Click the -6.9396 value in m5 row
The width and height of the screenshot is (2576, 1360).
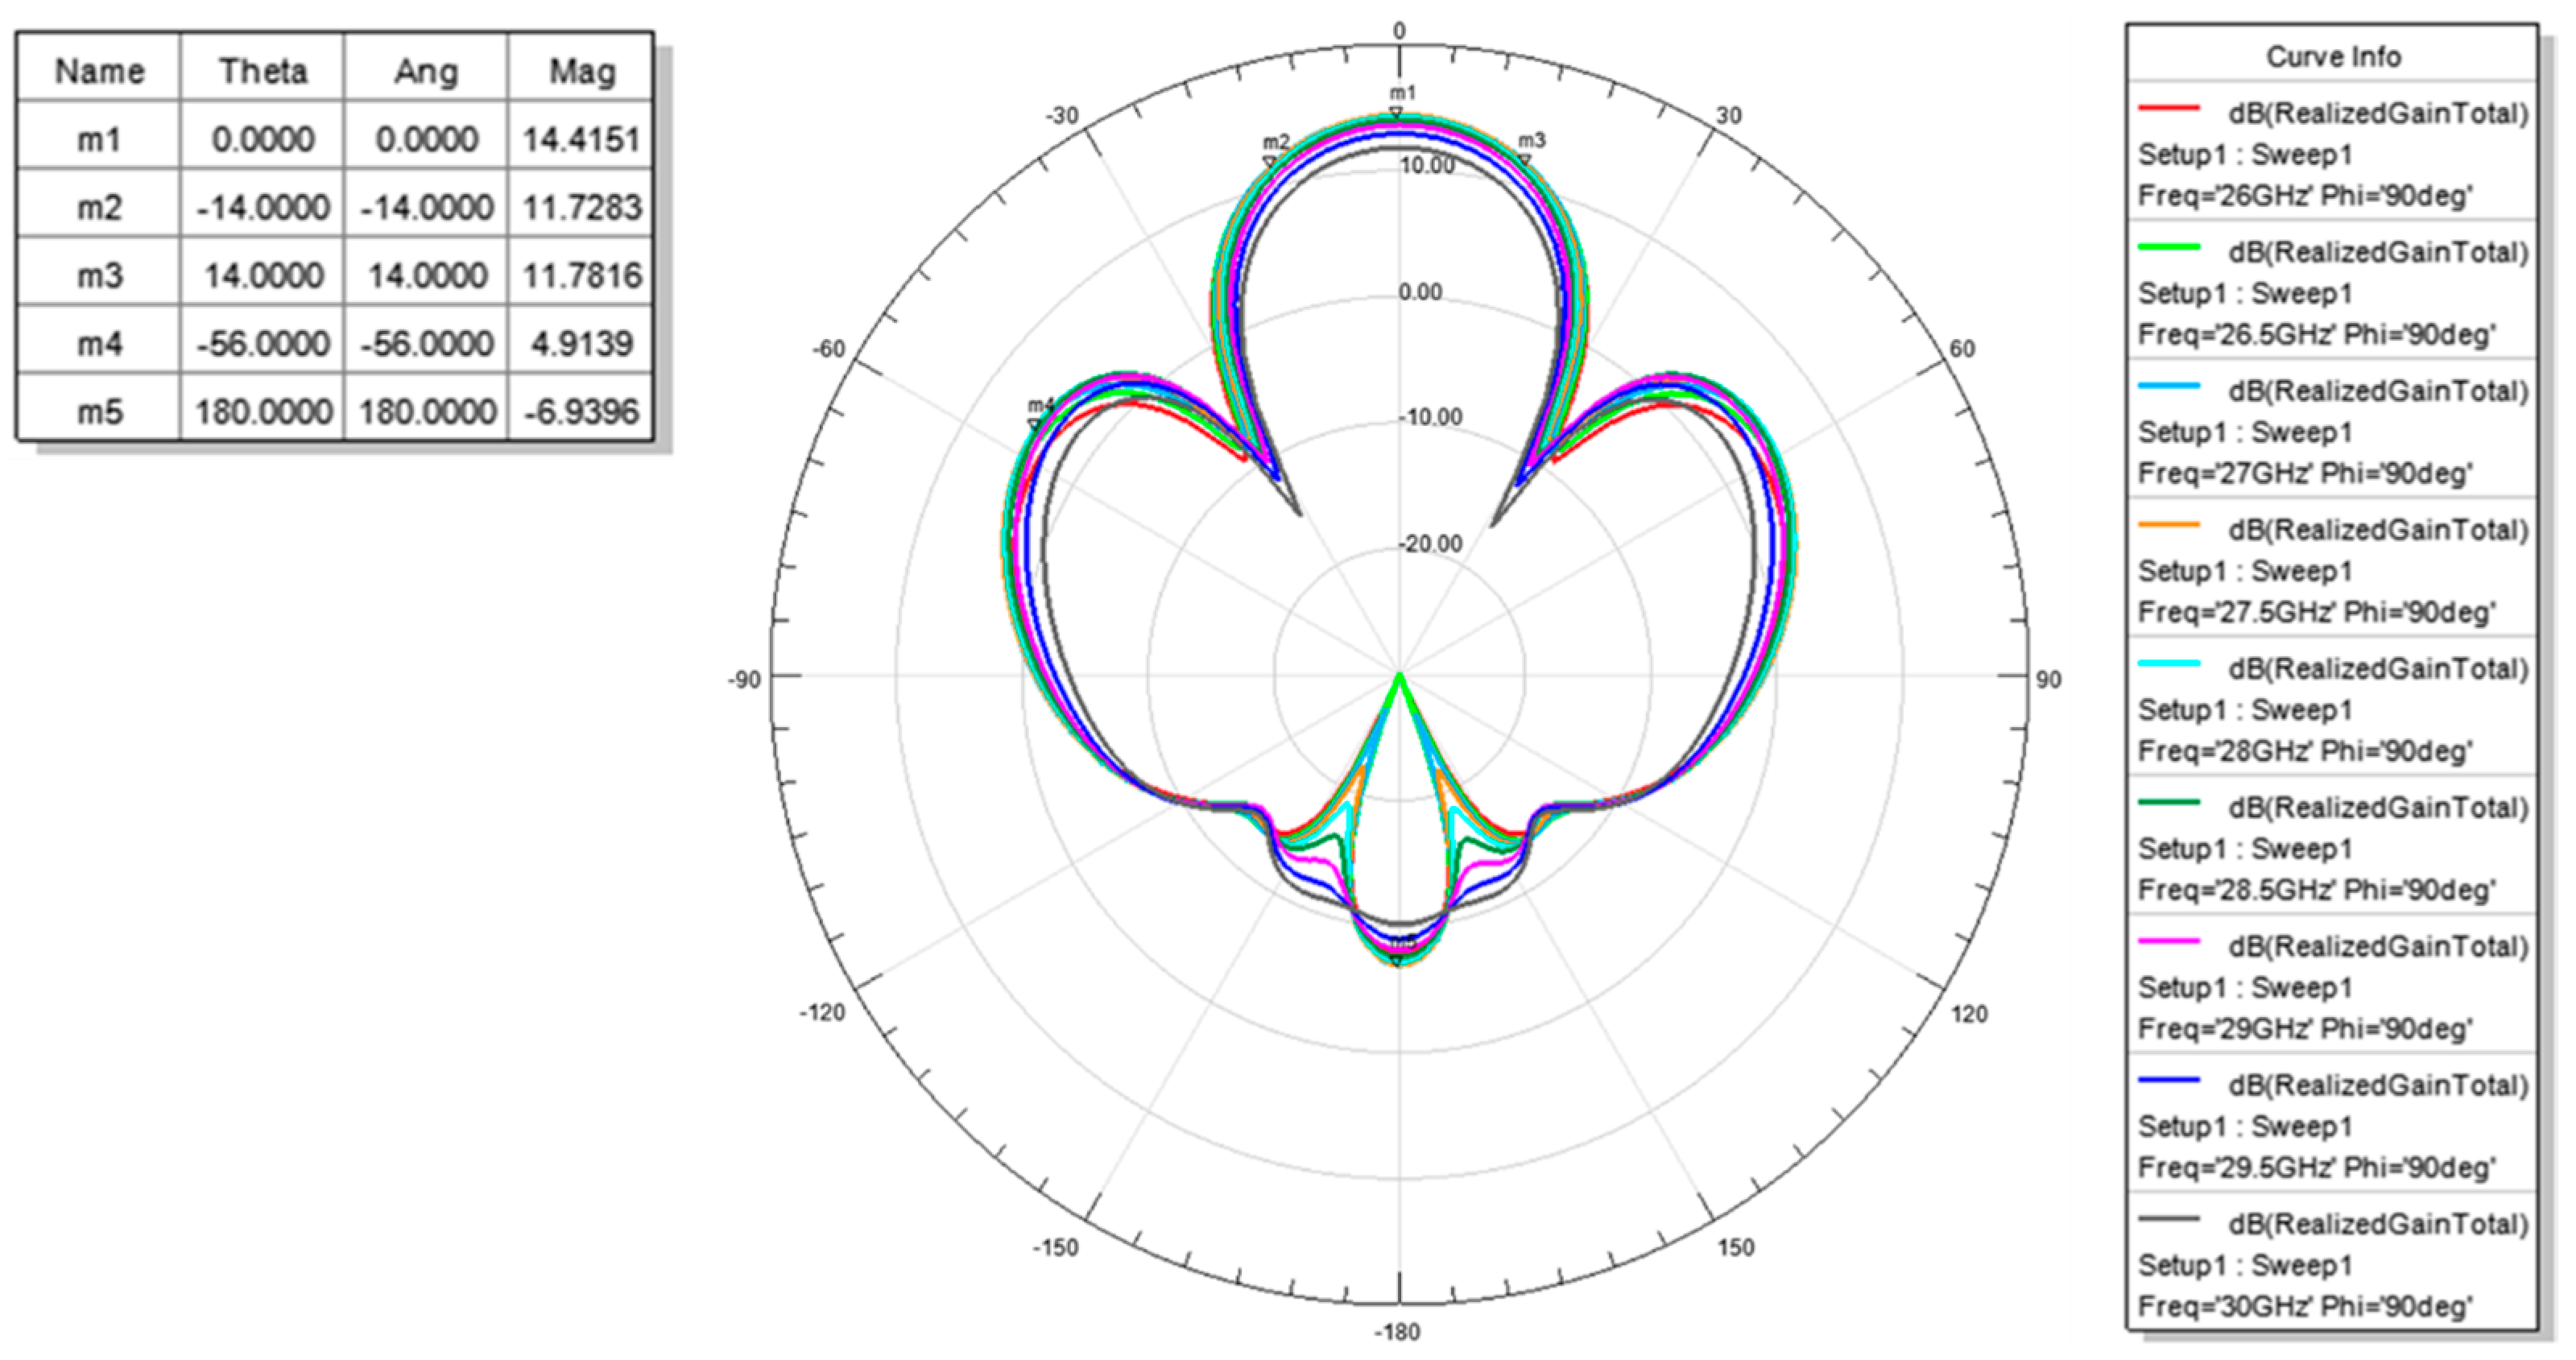[582, 411]
